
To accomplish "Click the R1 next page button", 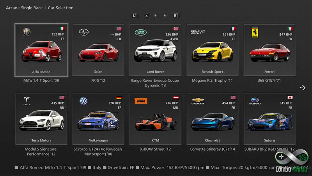I will pos(176,16).
